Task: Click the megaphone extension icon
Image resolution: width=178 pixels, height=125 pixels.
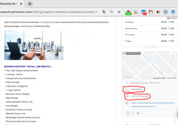Action: [158, 12]
